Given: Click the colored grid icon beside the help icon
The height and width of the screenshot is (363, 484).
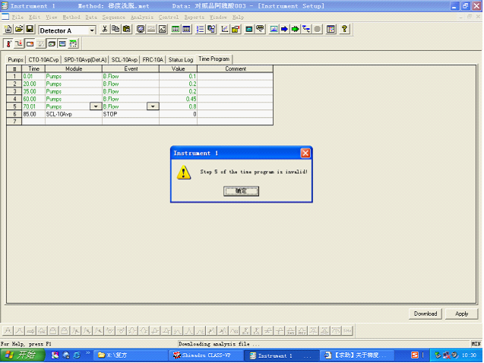Looking at the screenshot, I should pyautogui.click(x=331, y=30).
